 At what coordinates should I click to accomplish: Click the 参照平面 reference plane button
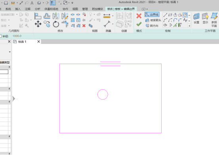click(214, 20)
